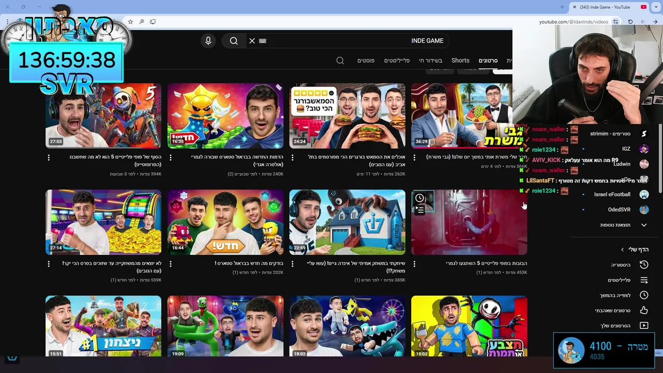Open three-dot menu for בודקים מה חדש בבראול סטארס
The height and width of the screenshot is (373, 663).
click(x=170, y=264)
